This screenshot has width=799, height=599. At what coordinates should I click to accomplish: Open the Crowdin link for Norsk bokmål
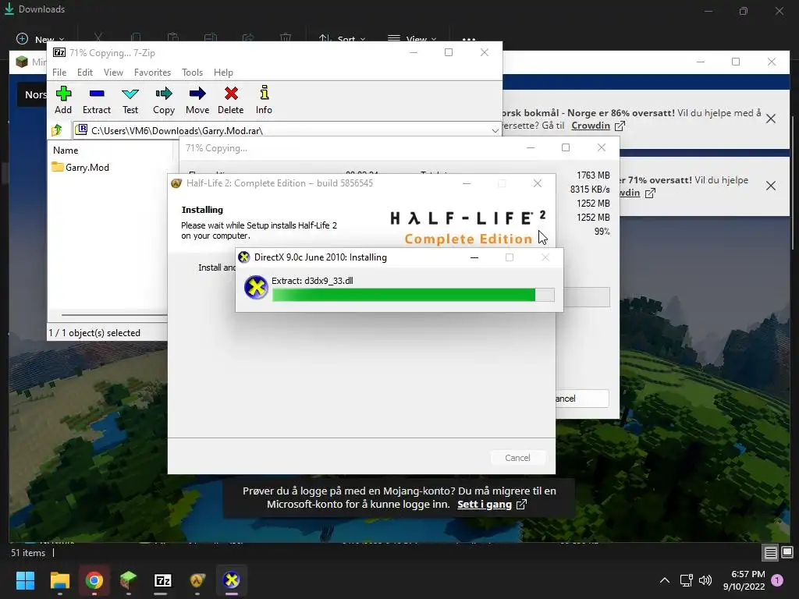click(x=597, y=126)
